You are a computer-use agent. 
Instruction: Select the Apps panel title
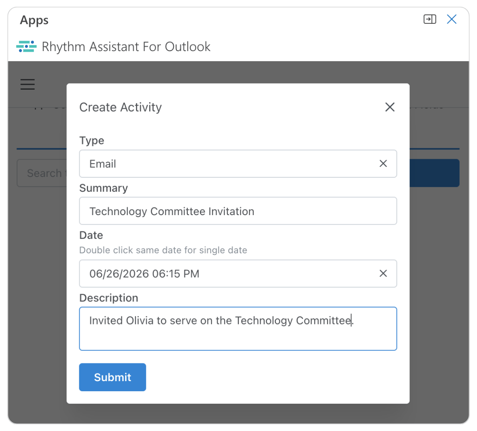coord(34,21)
